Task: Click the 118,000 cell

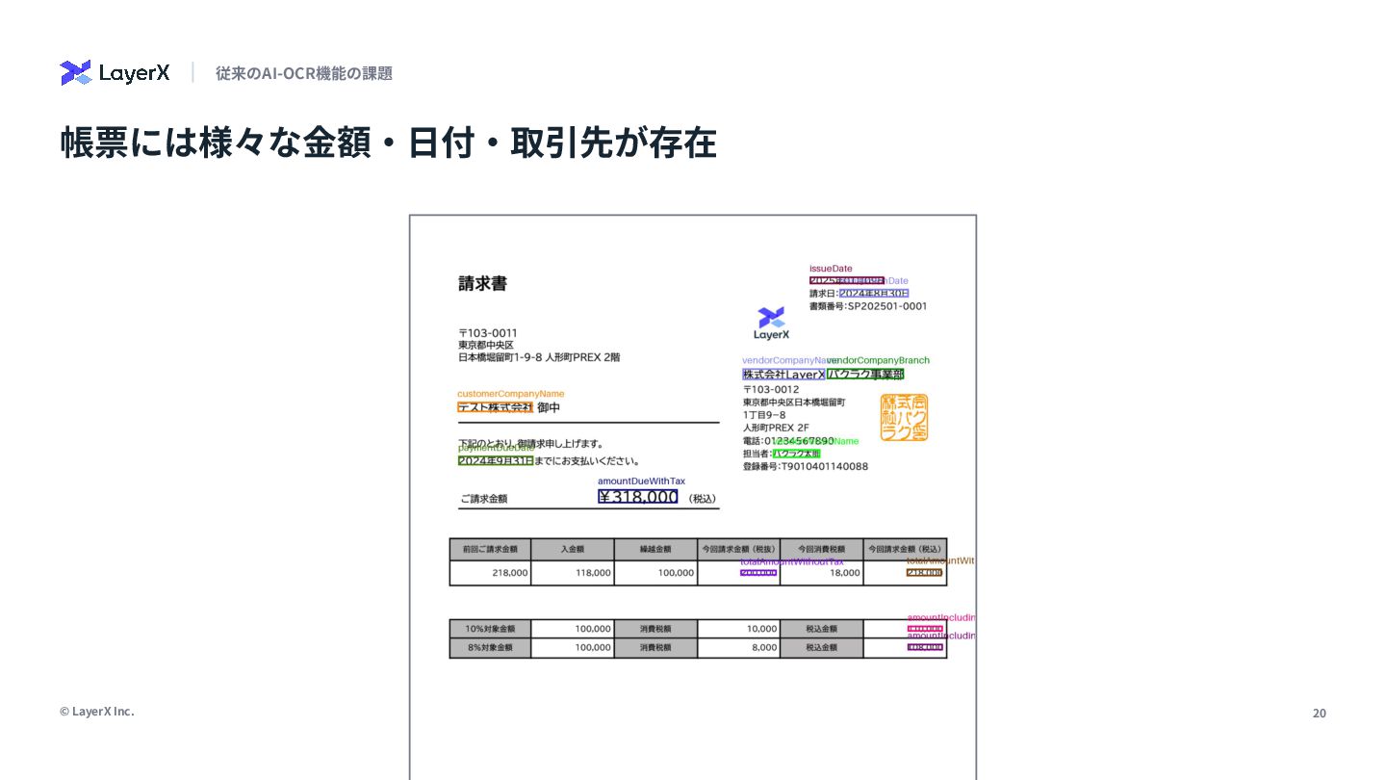Action: 573,573
